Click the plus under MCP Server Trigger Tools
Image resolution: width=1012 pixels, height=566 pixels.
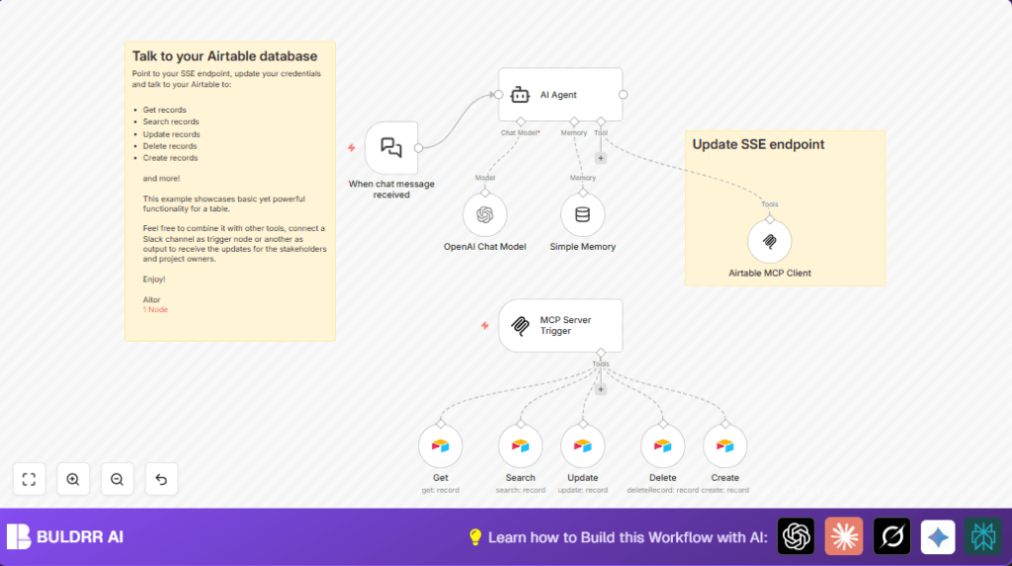coord(601,389)
